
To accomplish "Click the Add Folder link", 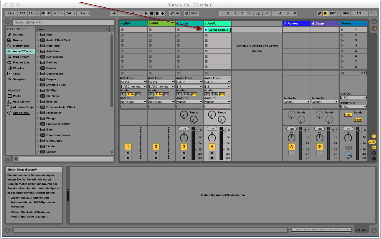I will tap(21, 113).
